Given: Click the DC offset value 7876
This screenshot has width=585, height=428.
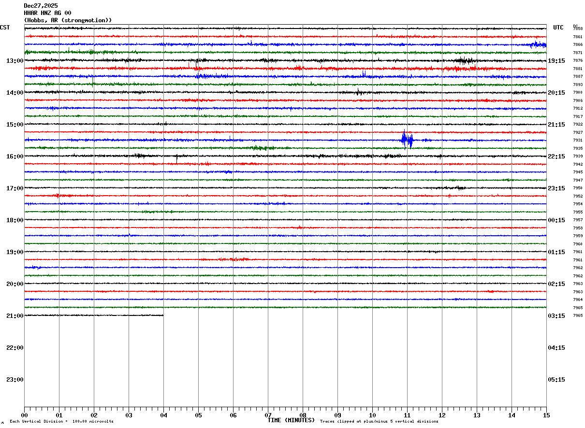Looking at the screenshot, I should [x=578, y=61].
